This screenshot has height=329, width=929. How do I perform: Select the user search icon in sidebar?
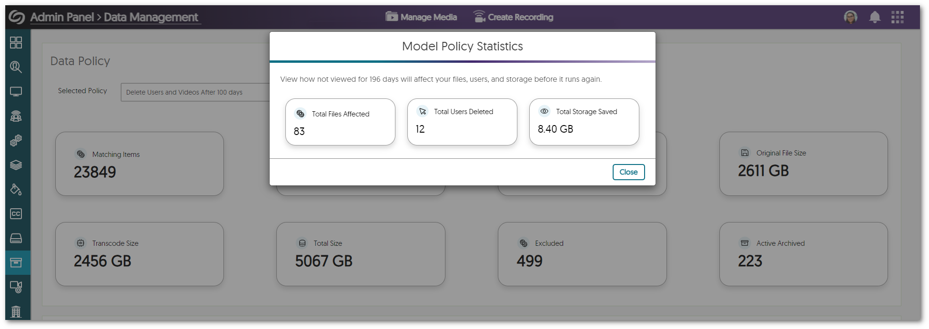point(17,67)
